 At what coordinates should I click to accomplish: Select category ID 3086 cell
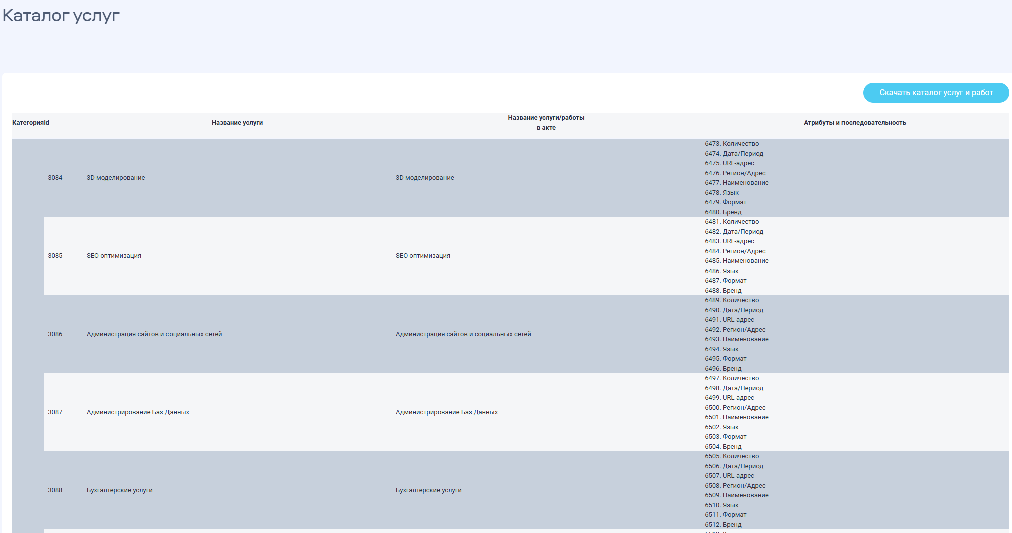pos(55,334)
